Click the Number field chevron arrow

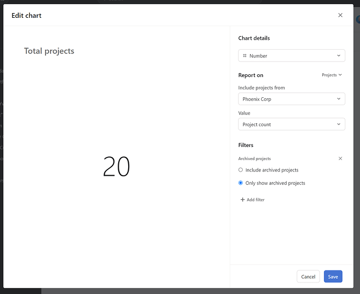[x=339, y=55]
